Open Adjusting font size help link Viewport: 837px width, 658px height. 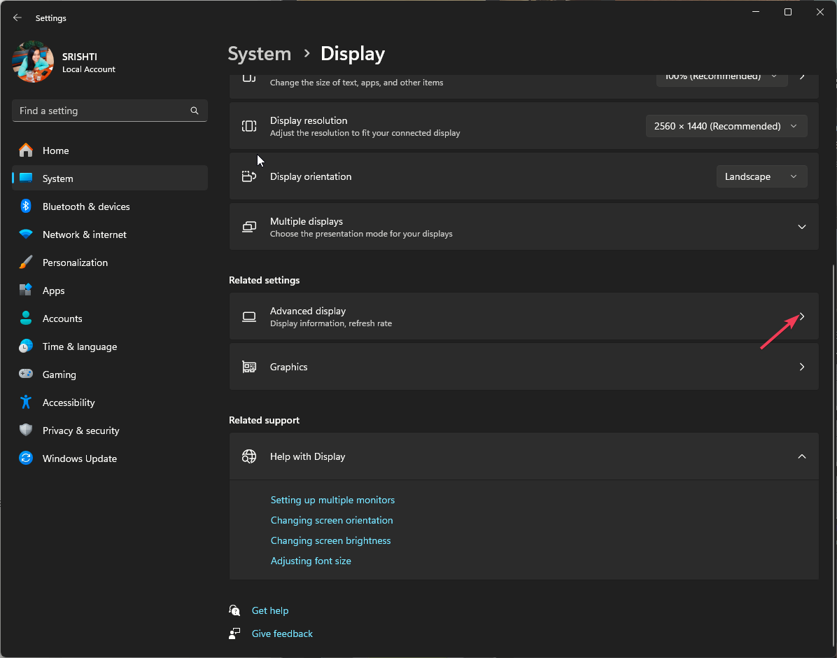coord(311,561)
